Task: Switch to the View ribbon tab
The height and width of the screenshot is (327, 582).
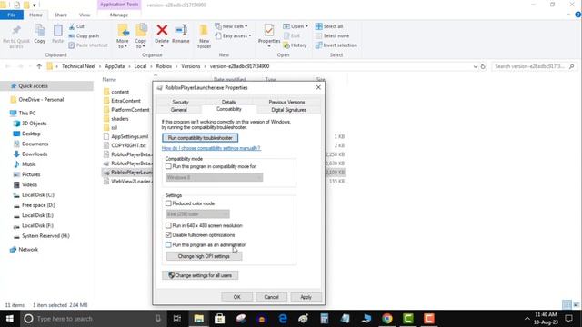Action: coord(85,15)
